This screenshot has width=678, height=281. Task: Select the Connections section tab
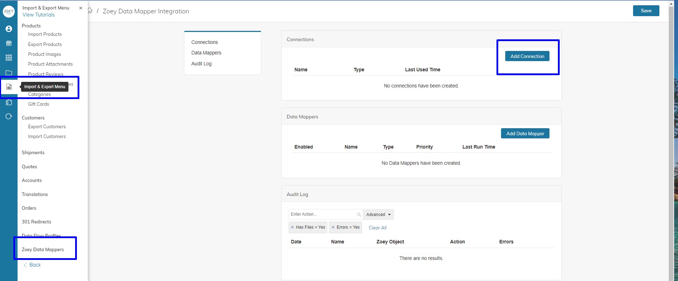pos(205,42)
